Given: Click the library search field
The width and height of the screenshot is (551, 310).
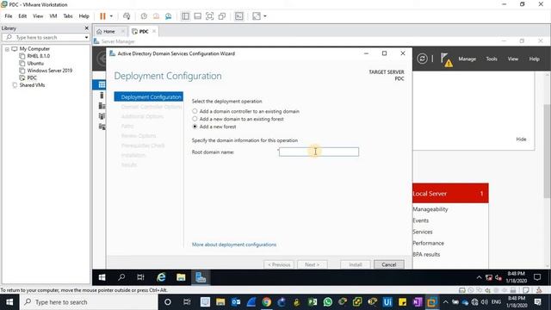Looking at the screenshot, I should [46, 37].
